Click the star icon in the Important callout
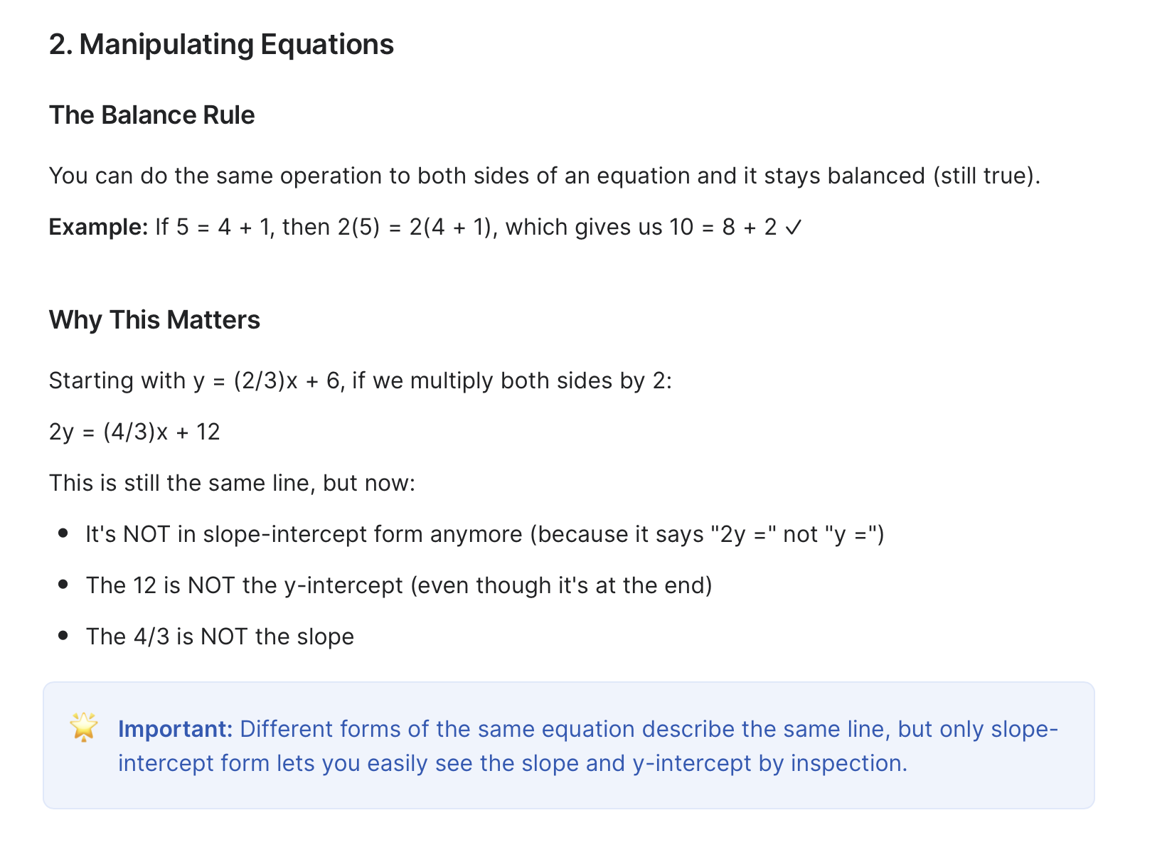Image resolution: width=1162 pixels, height=862 pixels. (x=84, y=727)
